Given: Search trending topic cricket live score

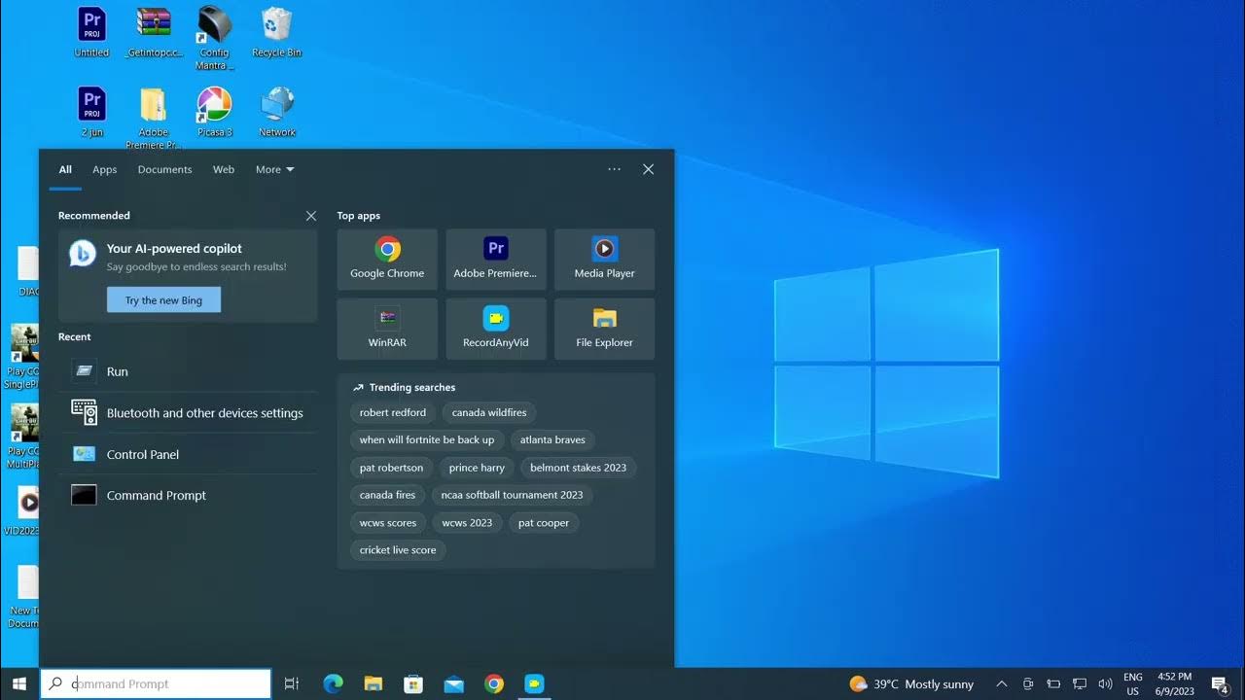Looking at the screenshot, I should click(x=398, y=550).
